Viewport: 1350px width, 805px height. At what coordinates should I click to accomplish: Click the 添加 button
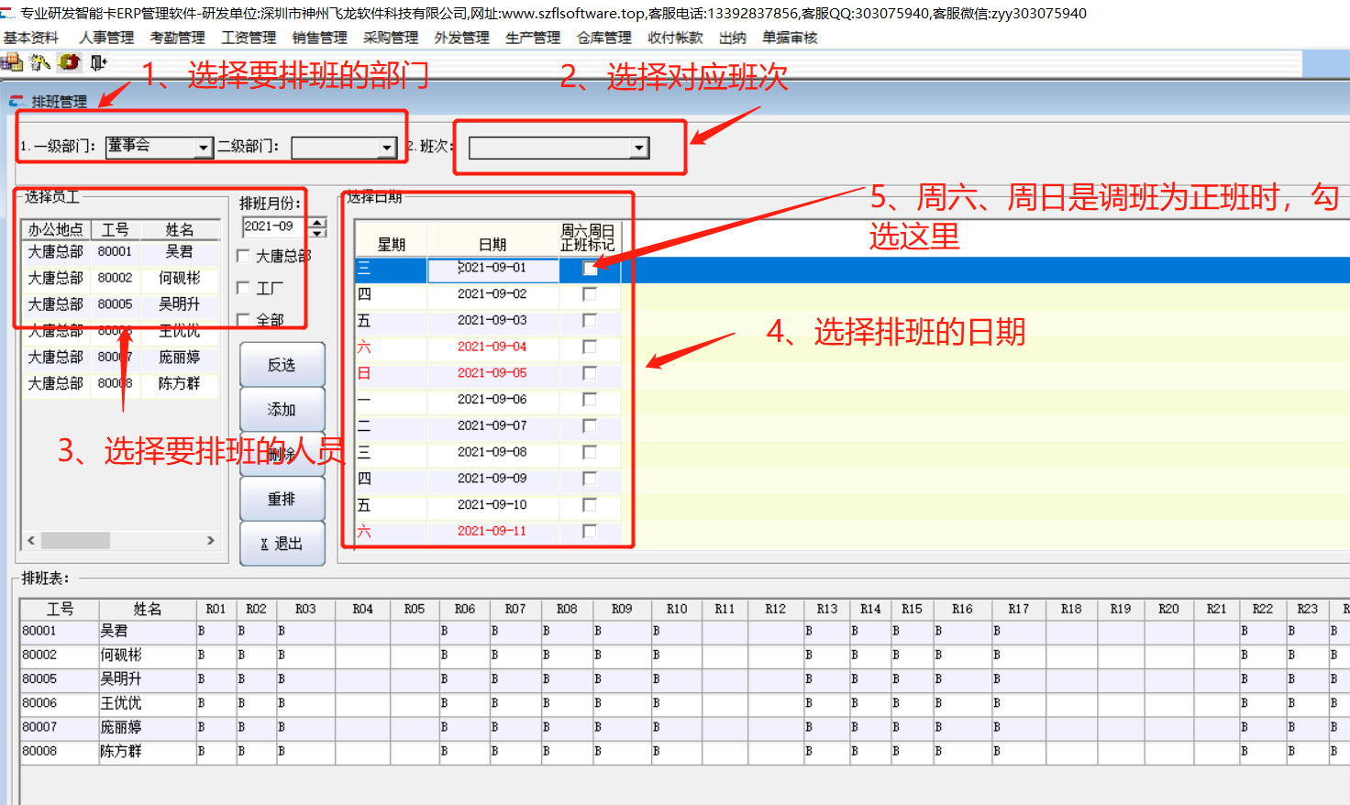click(x=282, y=409)
